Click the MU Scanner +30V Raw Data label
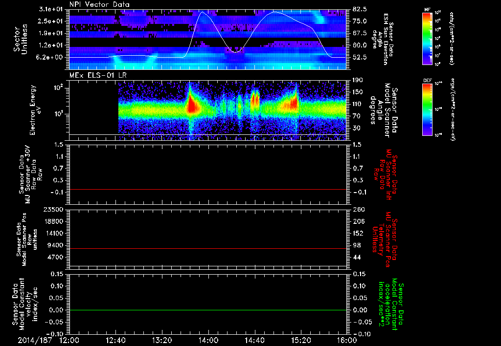Image resolution: width=501 pixels, height=346 pixels. (30, 174)
